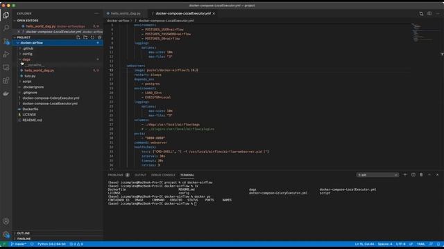444x249 pixels.
Task: Open README.md in Explorer
Action: tap(32, 120)
